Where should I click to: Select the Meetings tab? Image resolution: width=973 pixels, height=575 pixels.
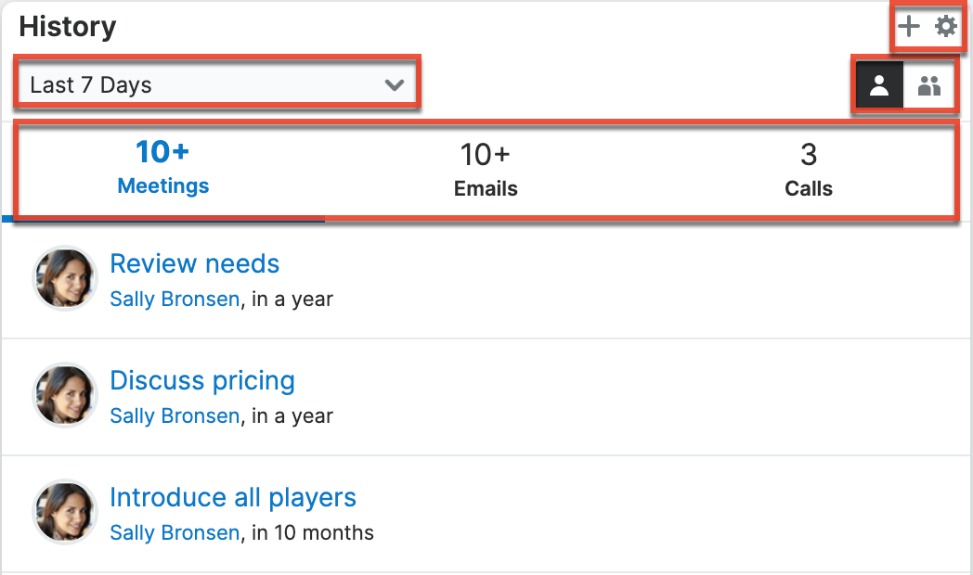(163, 167)
